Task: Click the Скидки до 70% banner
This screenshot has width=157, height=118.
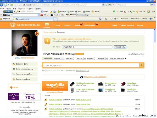Action: (25, 96)
